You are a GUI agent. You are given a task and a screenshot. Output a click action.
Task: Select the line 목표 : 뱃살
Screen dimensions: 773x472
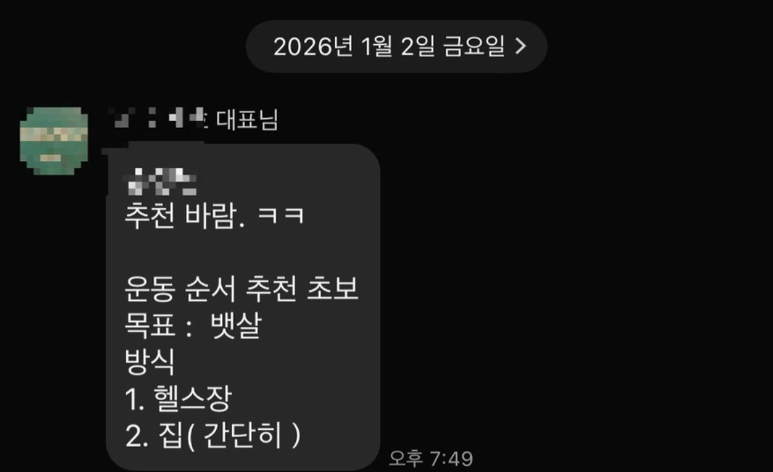point(193,325)
